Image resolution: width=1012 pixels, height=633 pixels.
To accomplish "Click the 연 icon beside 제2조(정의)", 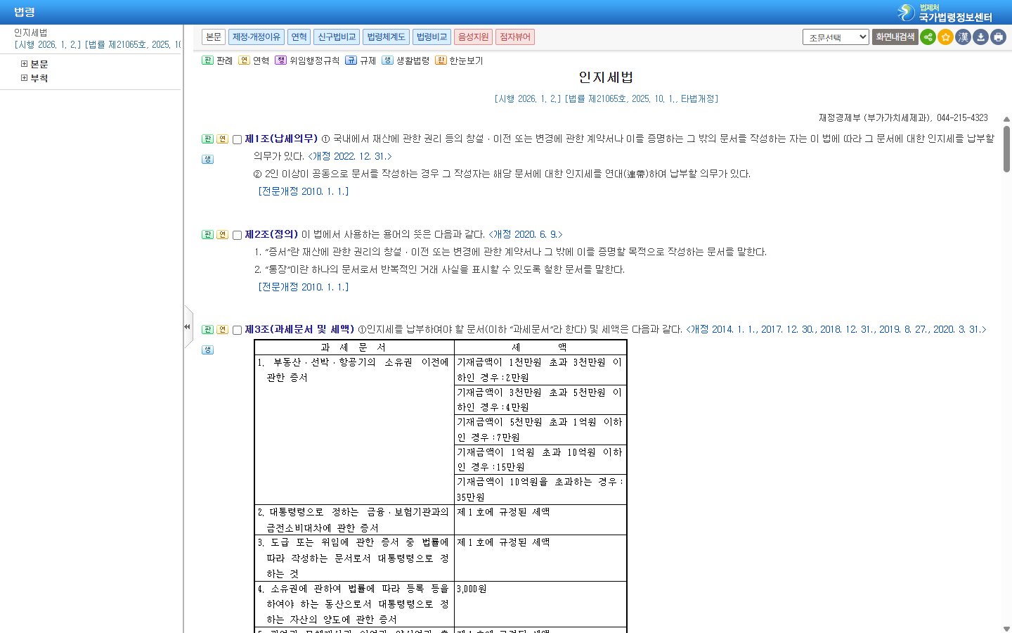I will tap(222, 234).
